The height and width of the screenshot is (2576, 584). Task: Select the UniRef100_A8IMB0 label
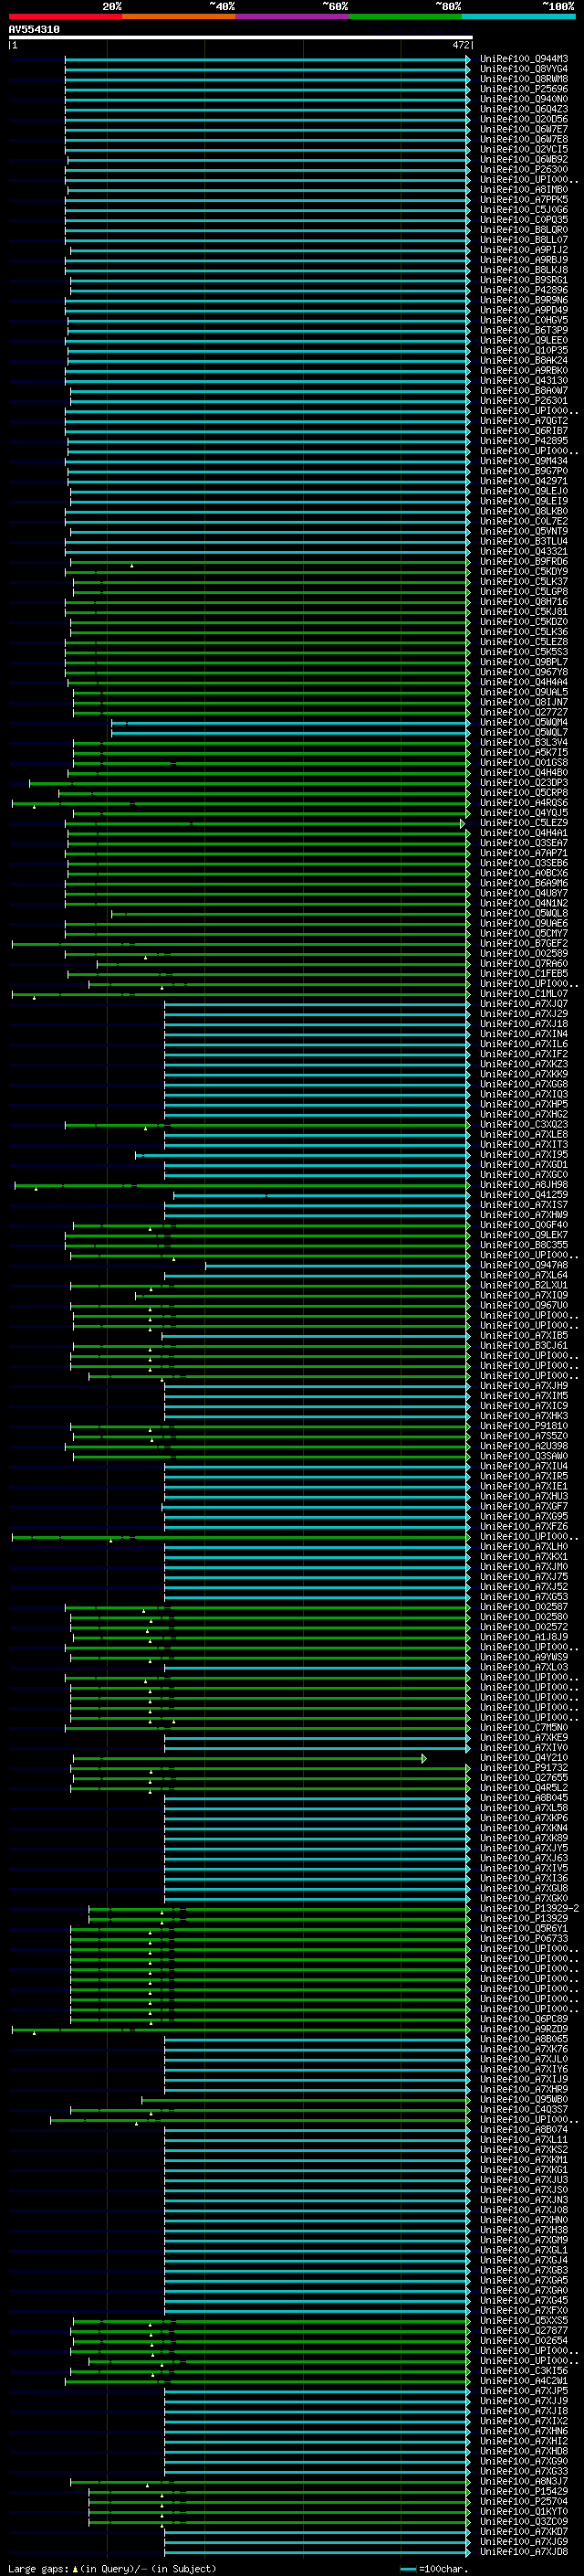pyautogui.click(x=524, y=189)
